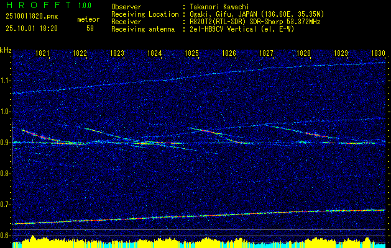
Task: Click the kHz axis unit label
Action: pyautogui.click(x=6, y=50)
